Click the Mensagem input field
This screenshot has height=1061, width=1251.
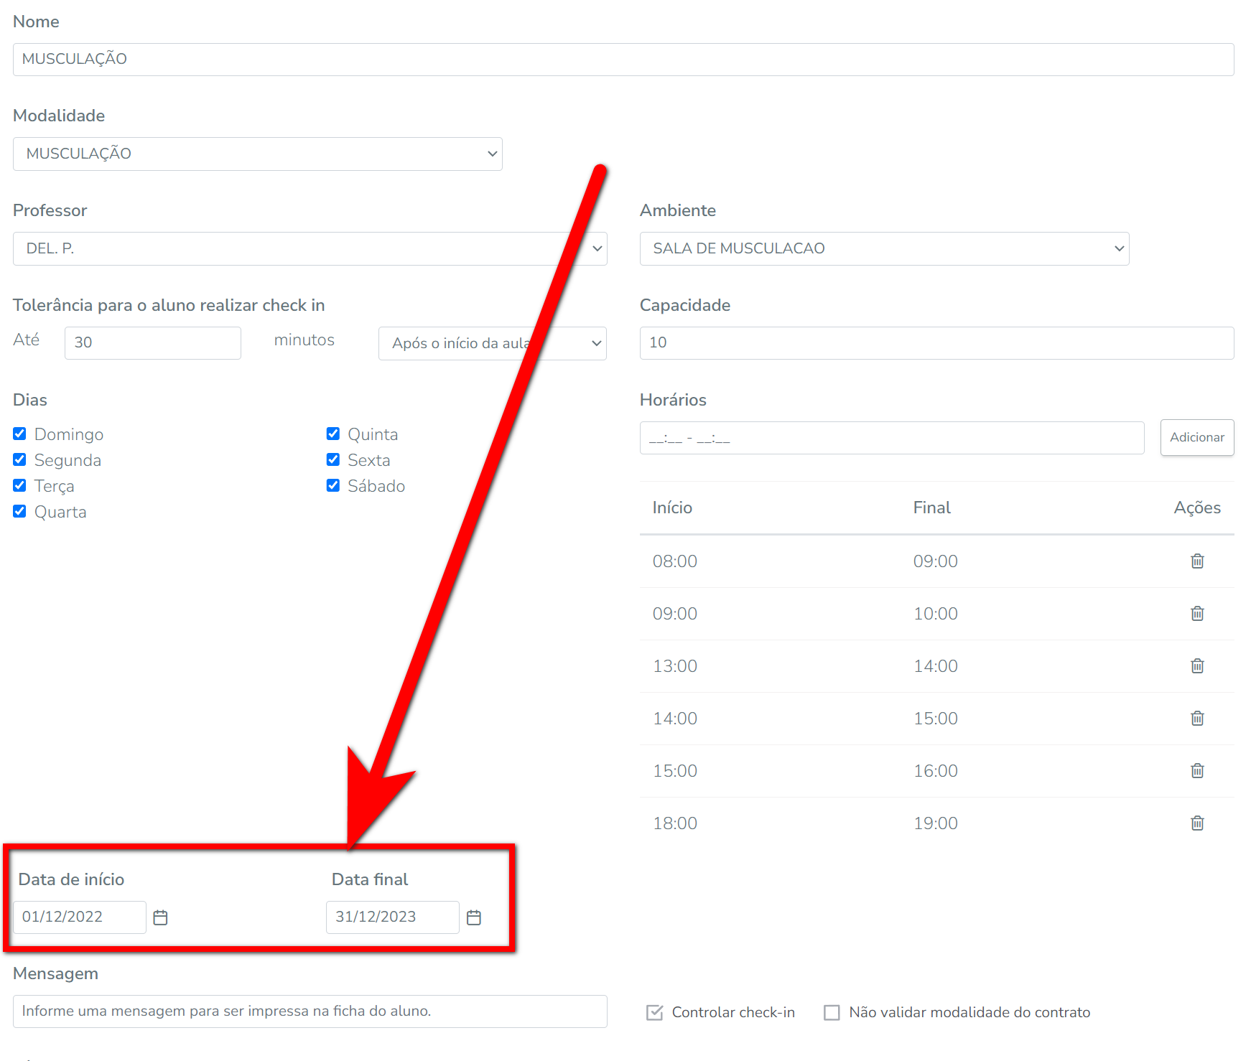(x=310, y=1011)
